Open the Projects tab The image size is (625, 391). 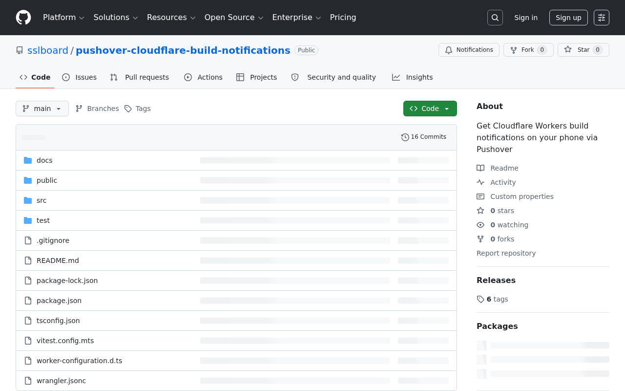257,77
